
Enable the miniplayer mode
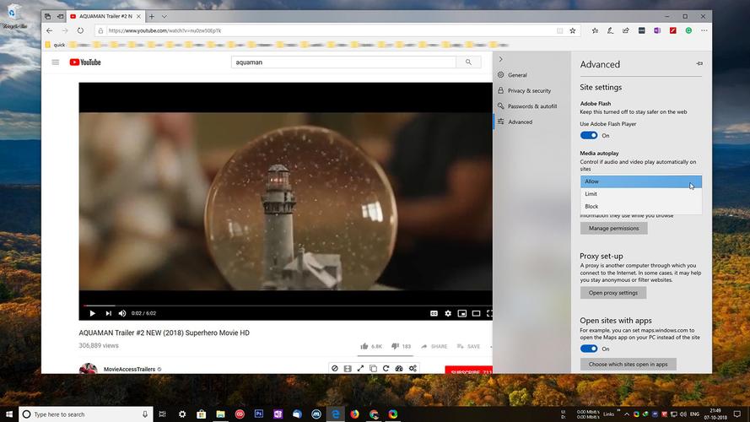[462, 313]
